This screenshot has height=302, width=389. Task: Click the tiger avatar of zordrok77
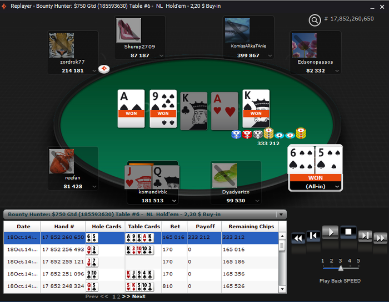click(x=62, y=45)
